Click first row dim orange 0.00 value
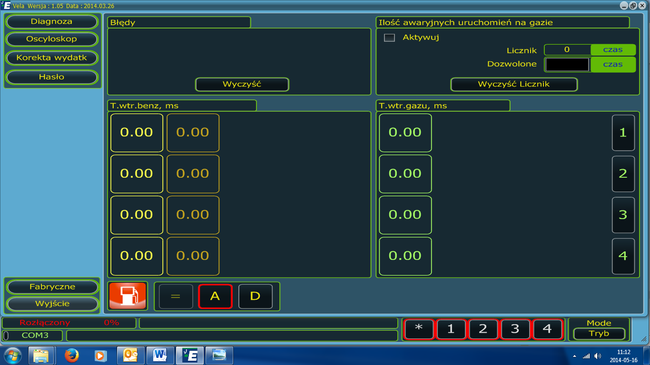The width and height of the screenshot is (650, 365). coord(193,133)
